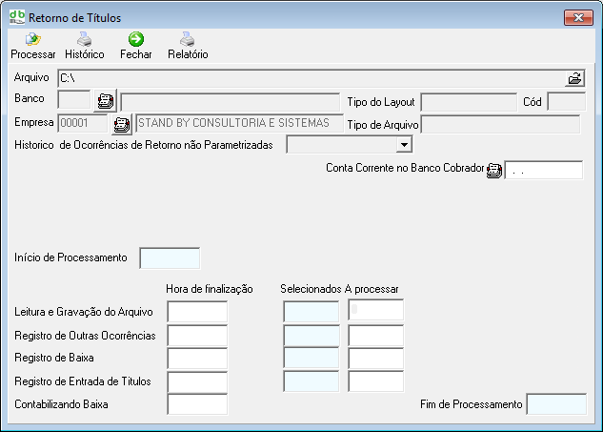The image size is (603, 432).
Task: Click the Cód field
Action: coord(566,101)
